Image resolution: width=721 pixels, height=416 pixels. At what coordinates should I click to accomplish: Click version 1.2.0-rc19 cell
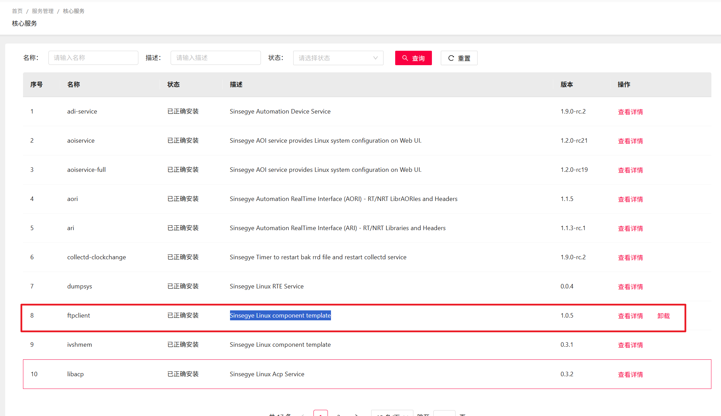(574, 170)
